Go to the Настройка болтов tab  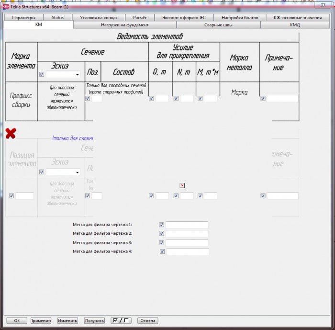point(240,18)
